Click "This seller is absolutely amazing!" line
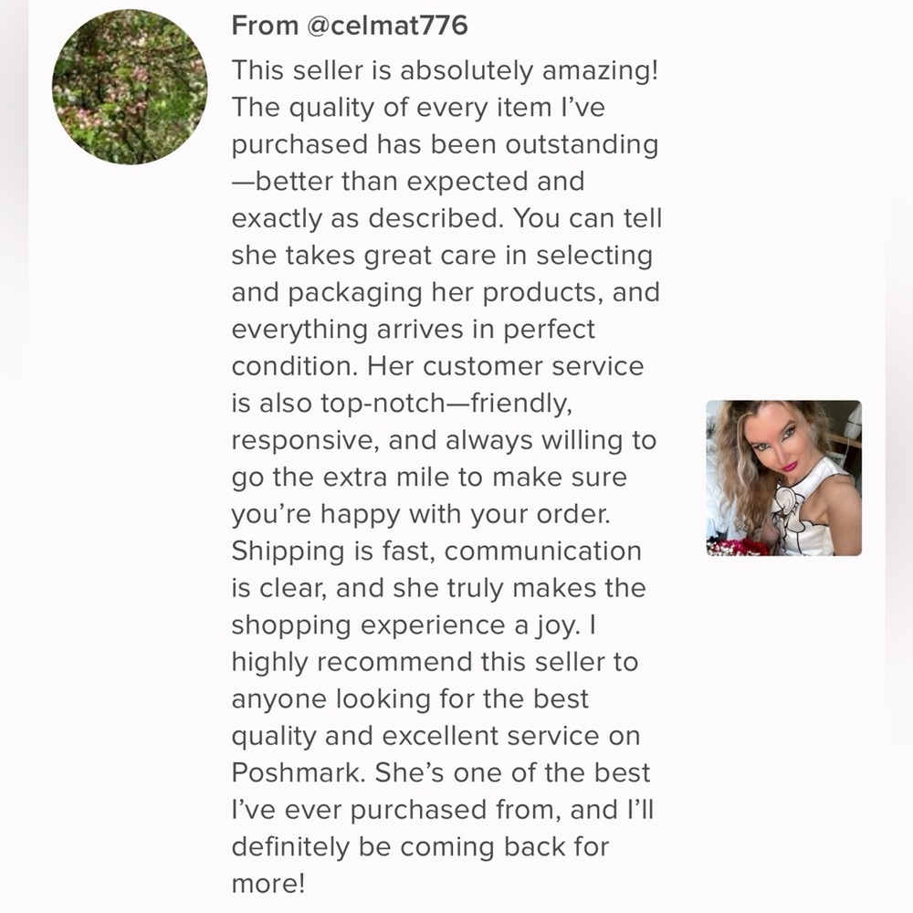 [x=444, y=70]
